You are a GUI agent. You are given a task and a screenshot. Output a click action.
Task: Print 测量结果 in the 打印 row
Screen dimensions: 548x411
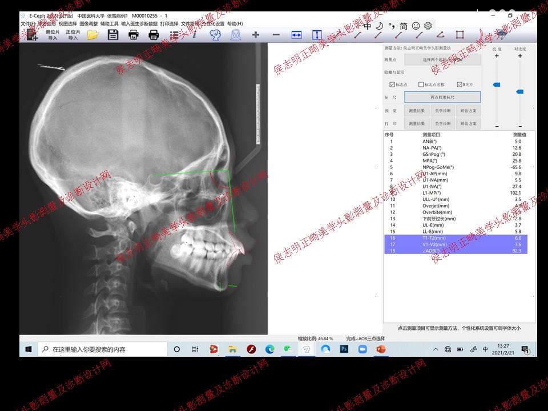417,123
